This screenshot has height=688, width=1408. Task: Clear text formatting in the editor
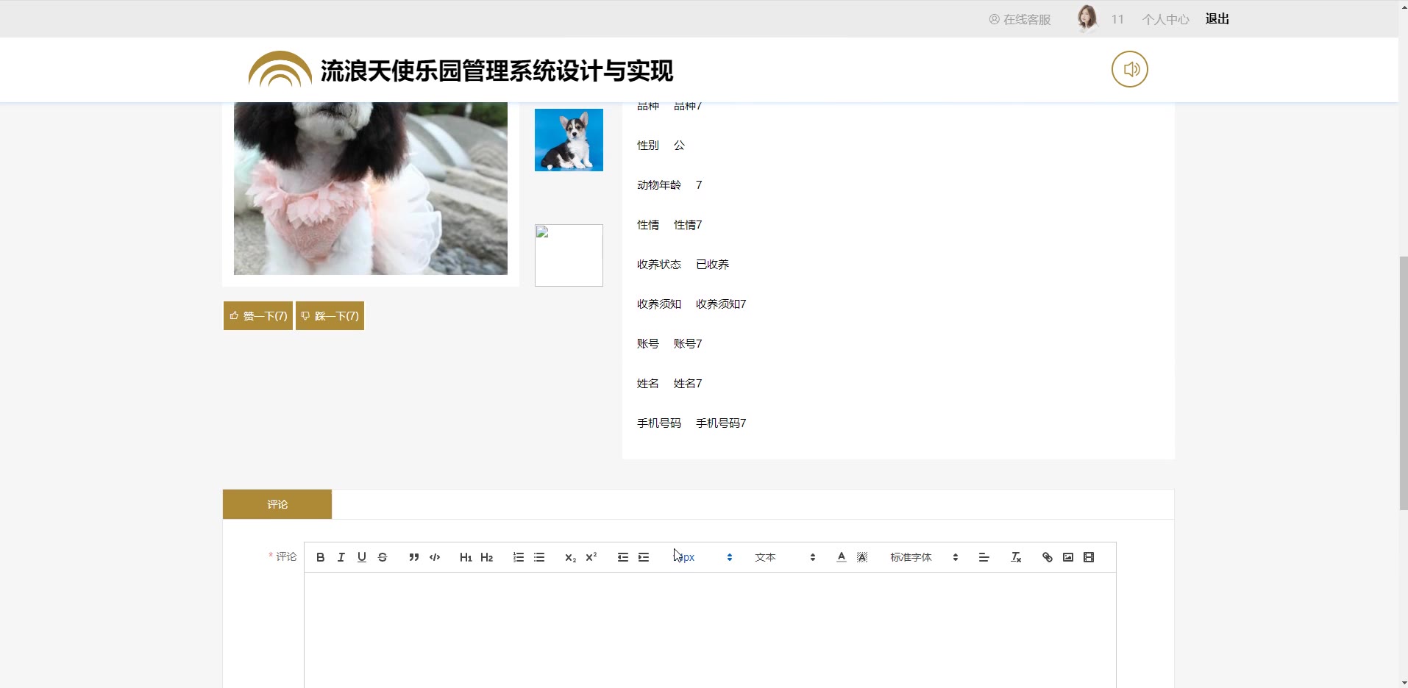[x=1016, y=557]
